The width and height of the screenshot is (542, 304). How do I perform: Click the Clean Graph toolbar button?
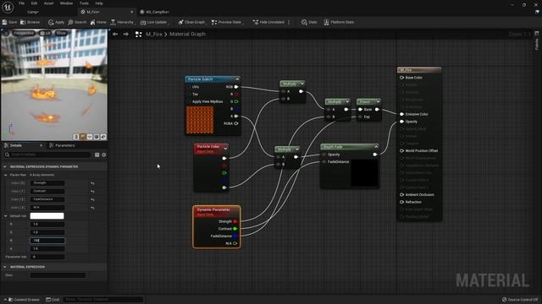[191, 22]
